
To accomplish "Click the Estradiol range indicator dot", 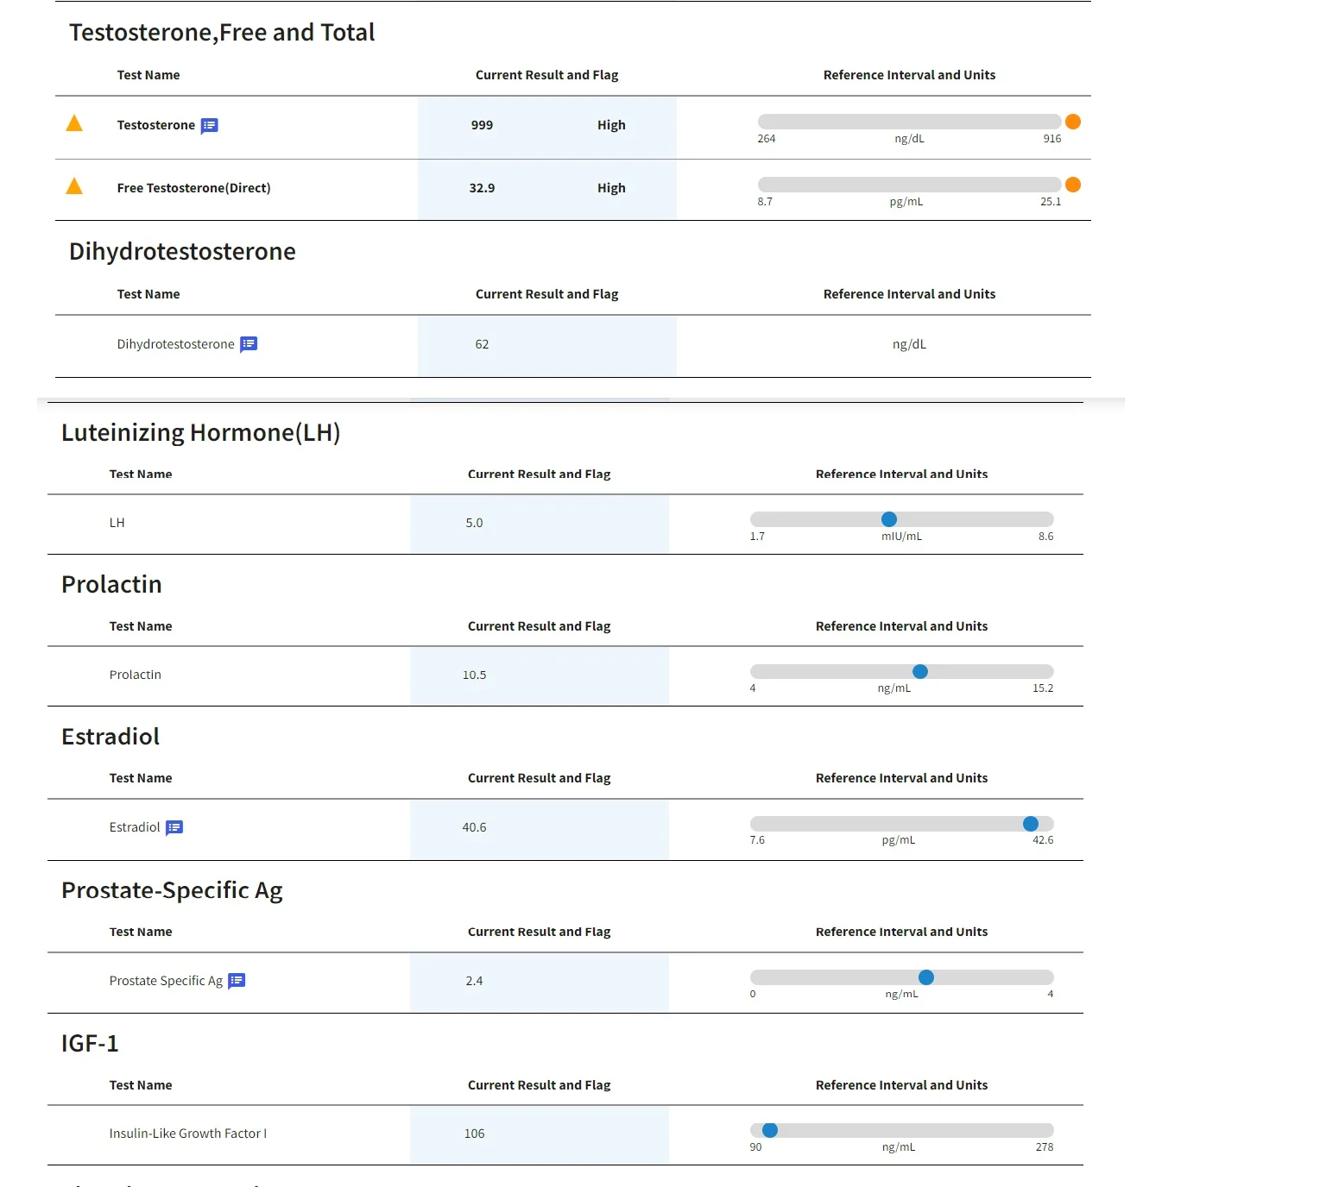I will pos(1031,824).
